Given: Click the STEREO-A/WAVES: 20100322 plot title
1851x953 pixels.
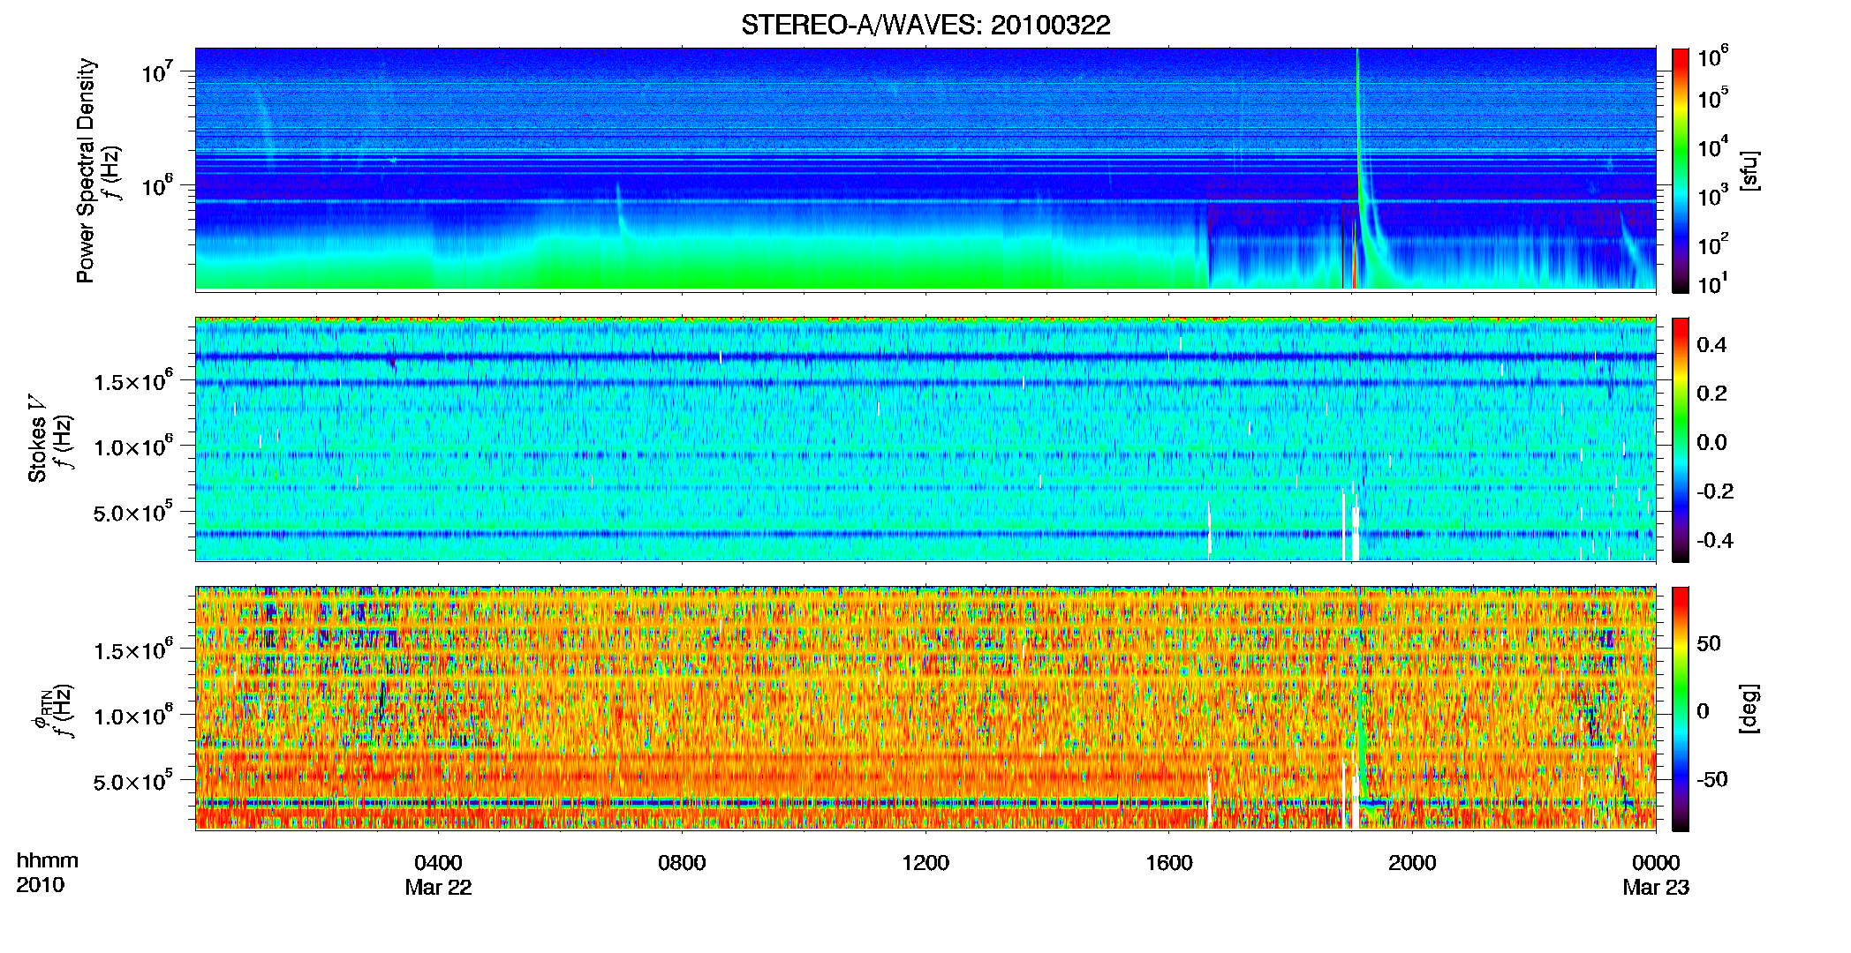Looking at the screenshot, I should point(925,25).
